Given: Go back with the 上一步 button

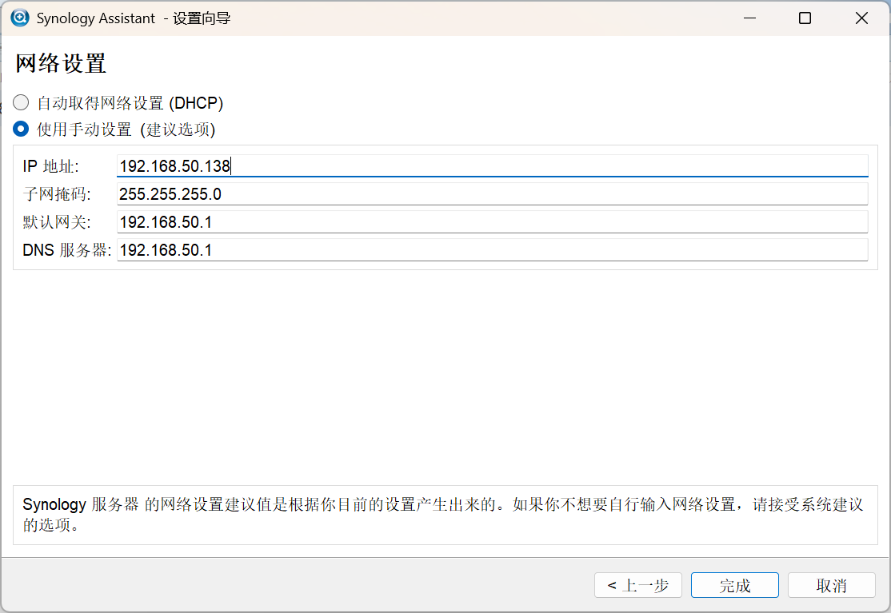Looking at the screenshot, I should 637,585.
